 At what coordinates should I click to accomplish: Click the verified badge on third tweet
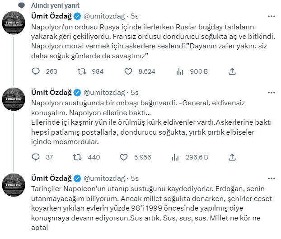click(77, 178)
